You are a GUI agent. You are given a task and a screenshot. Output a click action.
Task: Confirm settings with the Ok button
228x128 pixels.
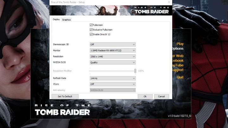145,96
